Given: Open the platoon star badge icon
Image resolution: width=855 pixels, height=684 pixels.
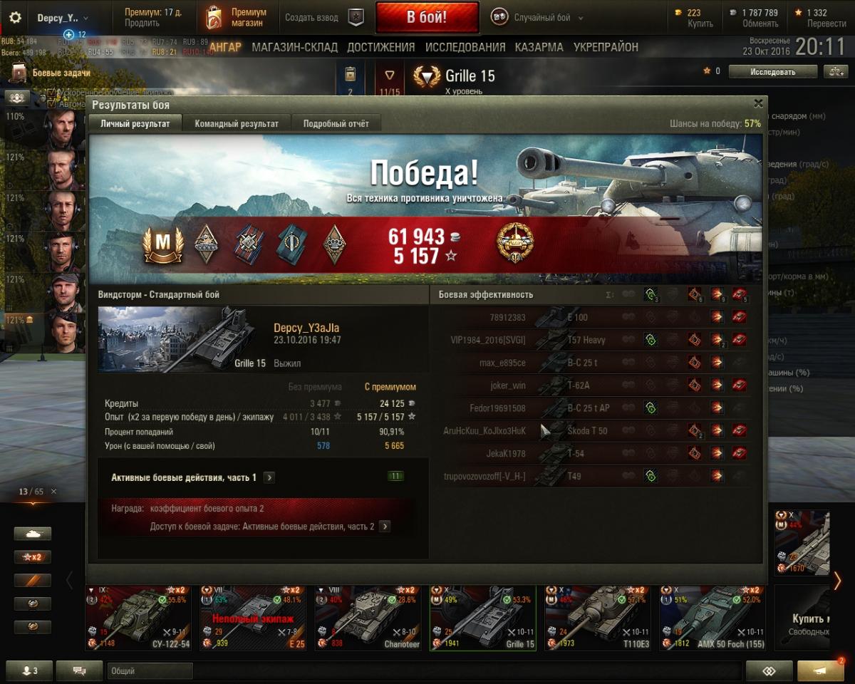Looking at the screenshot, I should [356, 18].
